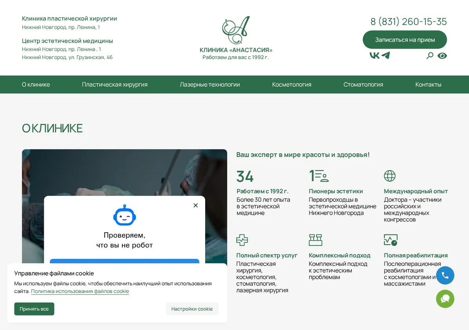Accept cookies with Принять все

pyautogui.click(x=34, y=309)
